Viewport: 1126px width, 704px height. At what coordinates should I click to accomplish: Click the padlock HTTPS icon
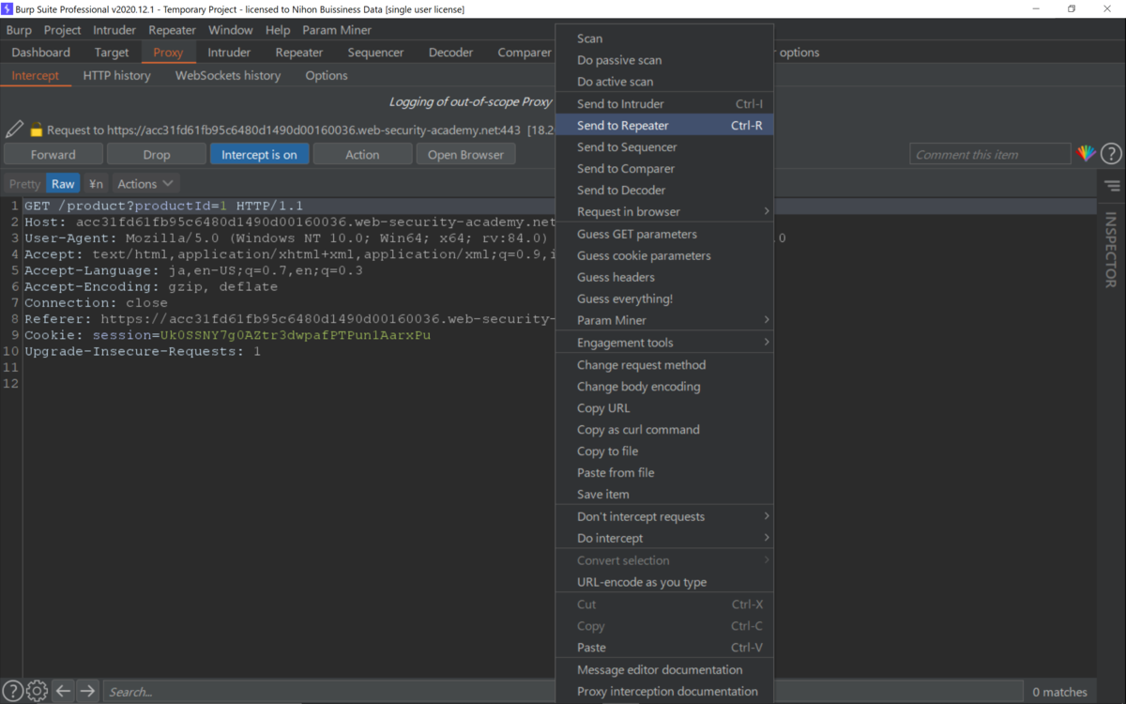[x=37, y=130]
